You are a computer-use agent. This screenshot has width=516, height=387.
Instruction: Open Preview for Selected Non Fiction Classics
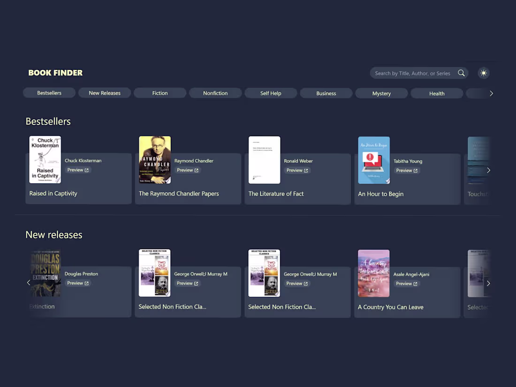point(188,283)
